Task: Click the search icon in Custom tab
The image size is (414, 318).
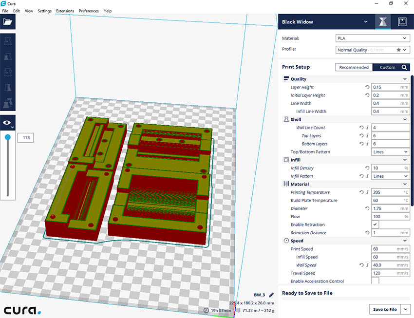Action: 404,67
